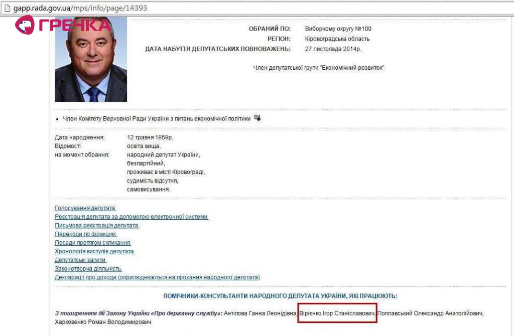Image resolution: width=514 pixels, height=336 pixels.
Task: Click the Помічники-консультанти section heading
Action: pos(280,296)
